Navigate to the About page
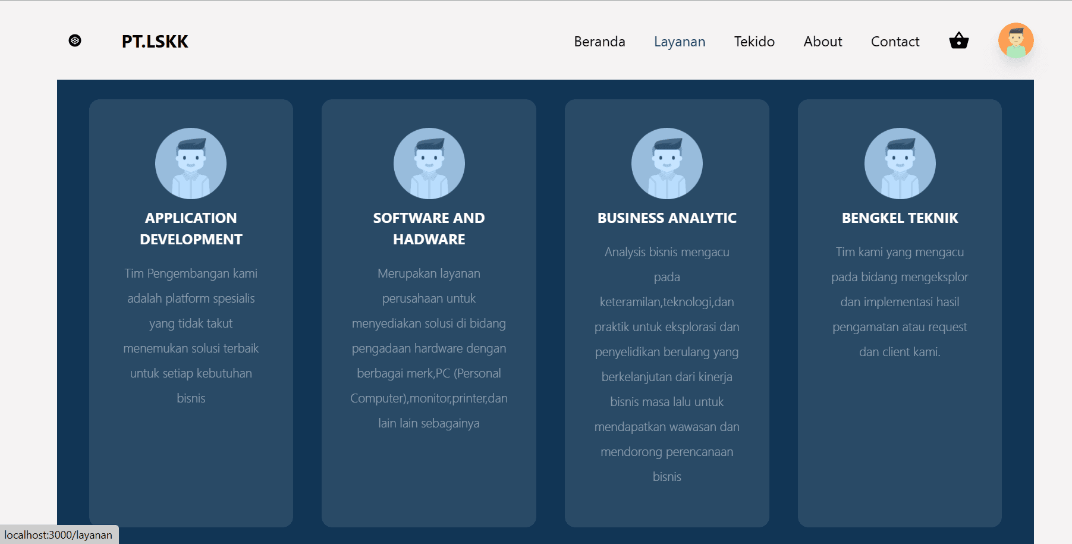 (823, 42)
